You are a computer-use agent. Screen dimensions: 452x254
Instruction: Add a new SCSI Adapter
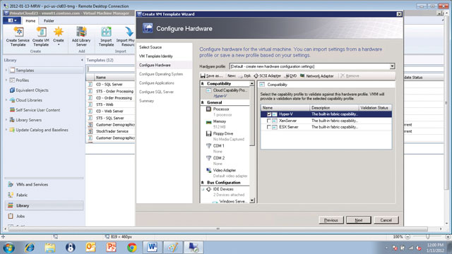(x=268, y=75)
